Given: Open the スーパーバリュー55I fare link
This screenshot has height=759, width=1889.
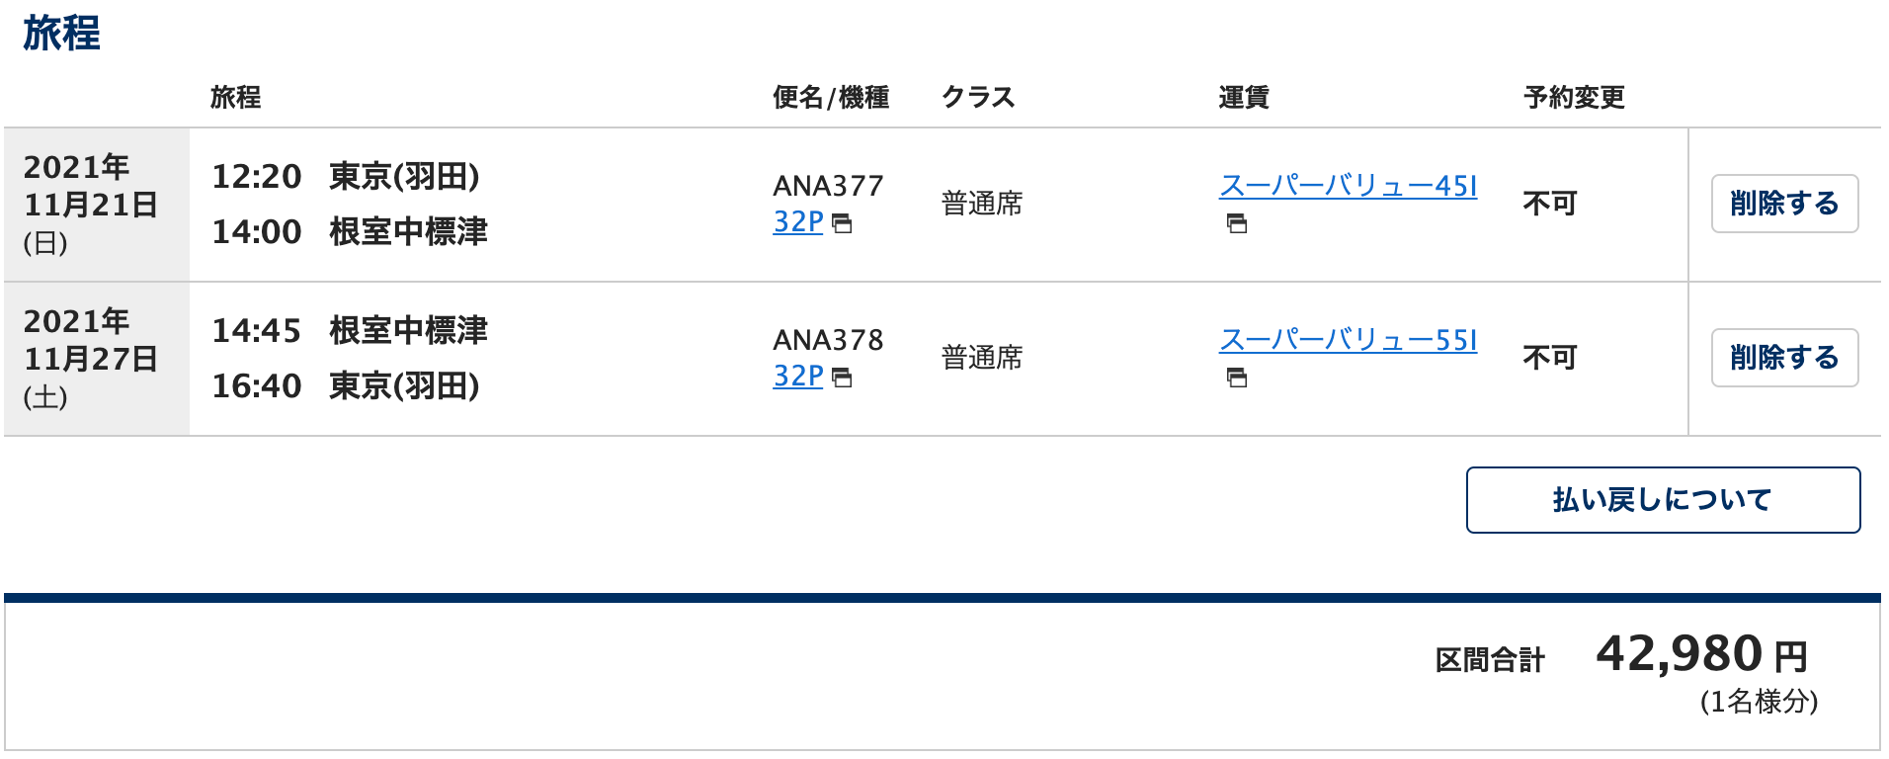Looking at the screenshot, I should (x=1348, y=340).
